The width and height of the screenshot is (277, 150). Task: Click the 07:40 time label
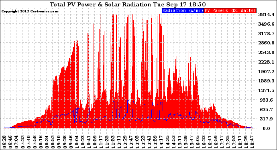(x=29, y=142)
